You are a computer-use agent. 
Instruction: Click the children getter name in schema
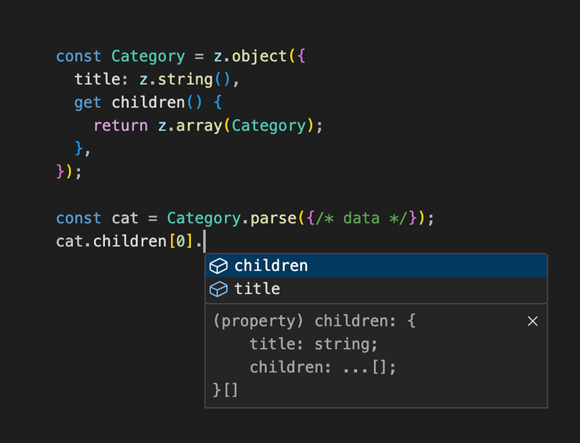148,103
